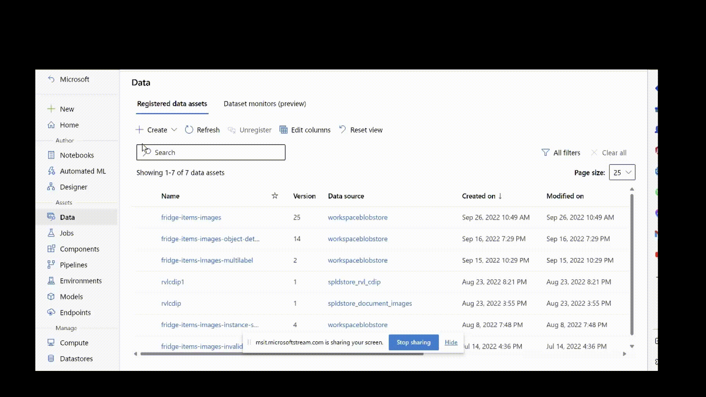Click the Endpoints sidebar icon

click(x=51, y=312)
